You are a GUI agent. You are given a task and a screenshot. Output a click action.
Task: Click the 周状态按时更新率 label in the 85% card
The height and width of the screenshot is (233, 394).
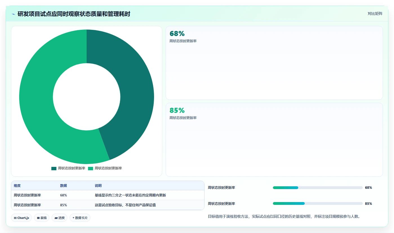[x=183, y=118]
